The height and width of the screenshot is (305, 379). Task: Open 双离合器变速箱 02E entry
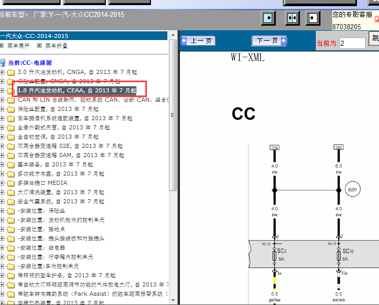coord(70,146)
